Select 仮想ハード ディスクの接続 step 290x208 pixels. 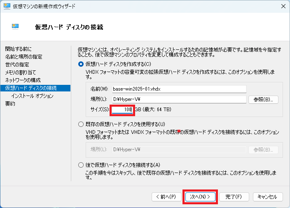[x=35, y=88]
